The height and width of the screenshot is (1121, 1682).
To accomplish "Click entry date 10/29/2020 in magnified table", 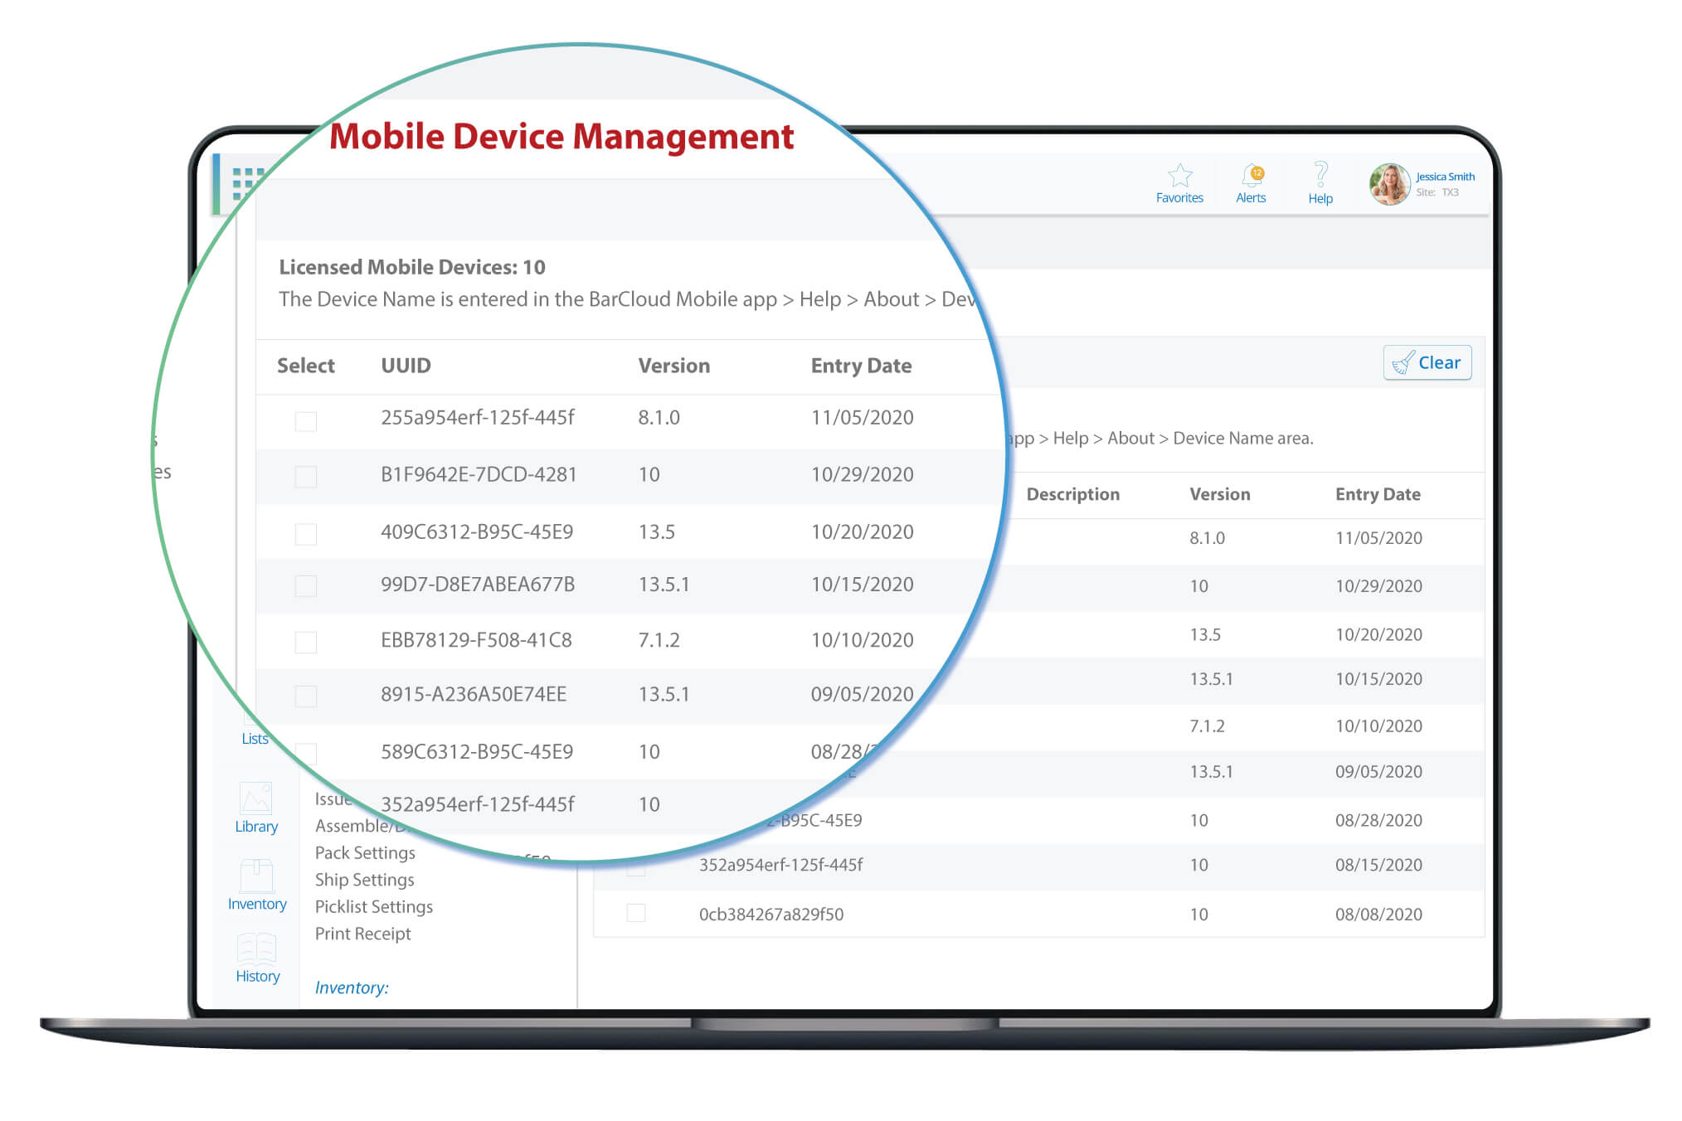I will pos(862,474).
